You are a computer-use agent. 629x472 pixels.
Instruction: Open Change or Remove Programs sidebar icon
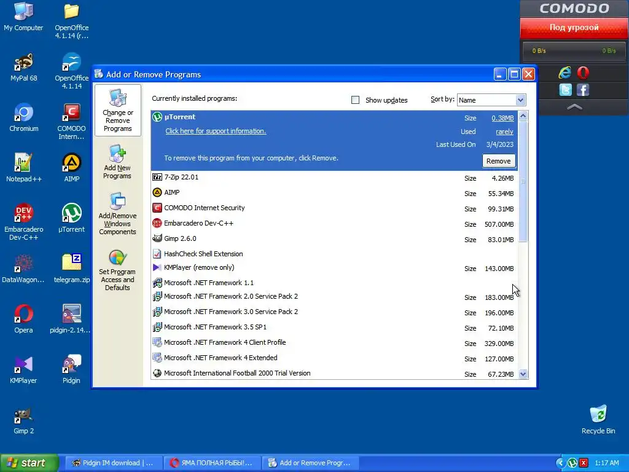[117, 111]
